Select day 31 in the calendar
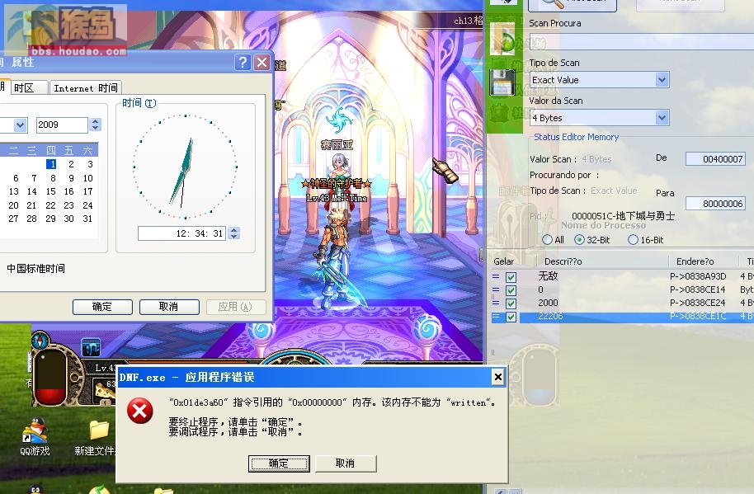The image size is (754, 494). 87,219
